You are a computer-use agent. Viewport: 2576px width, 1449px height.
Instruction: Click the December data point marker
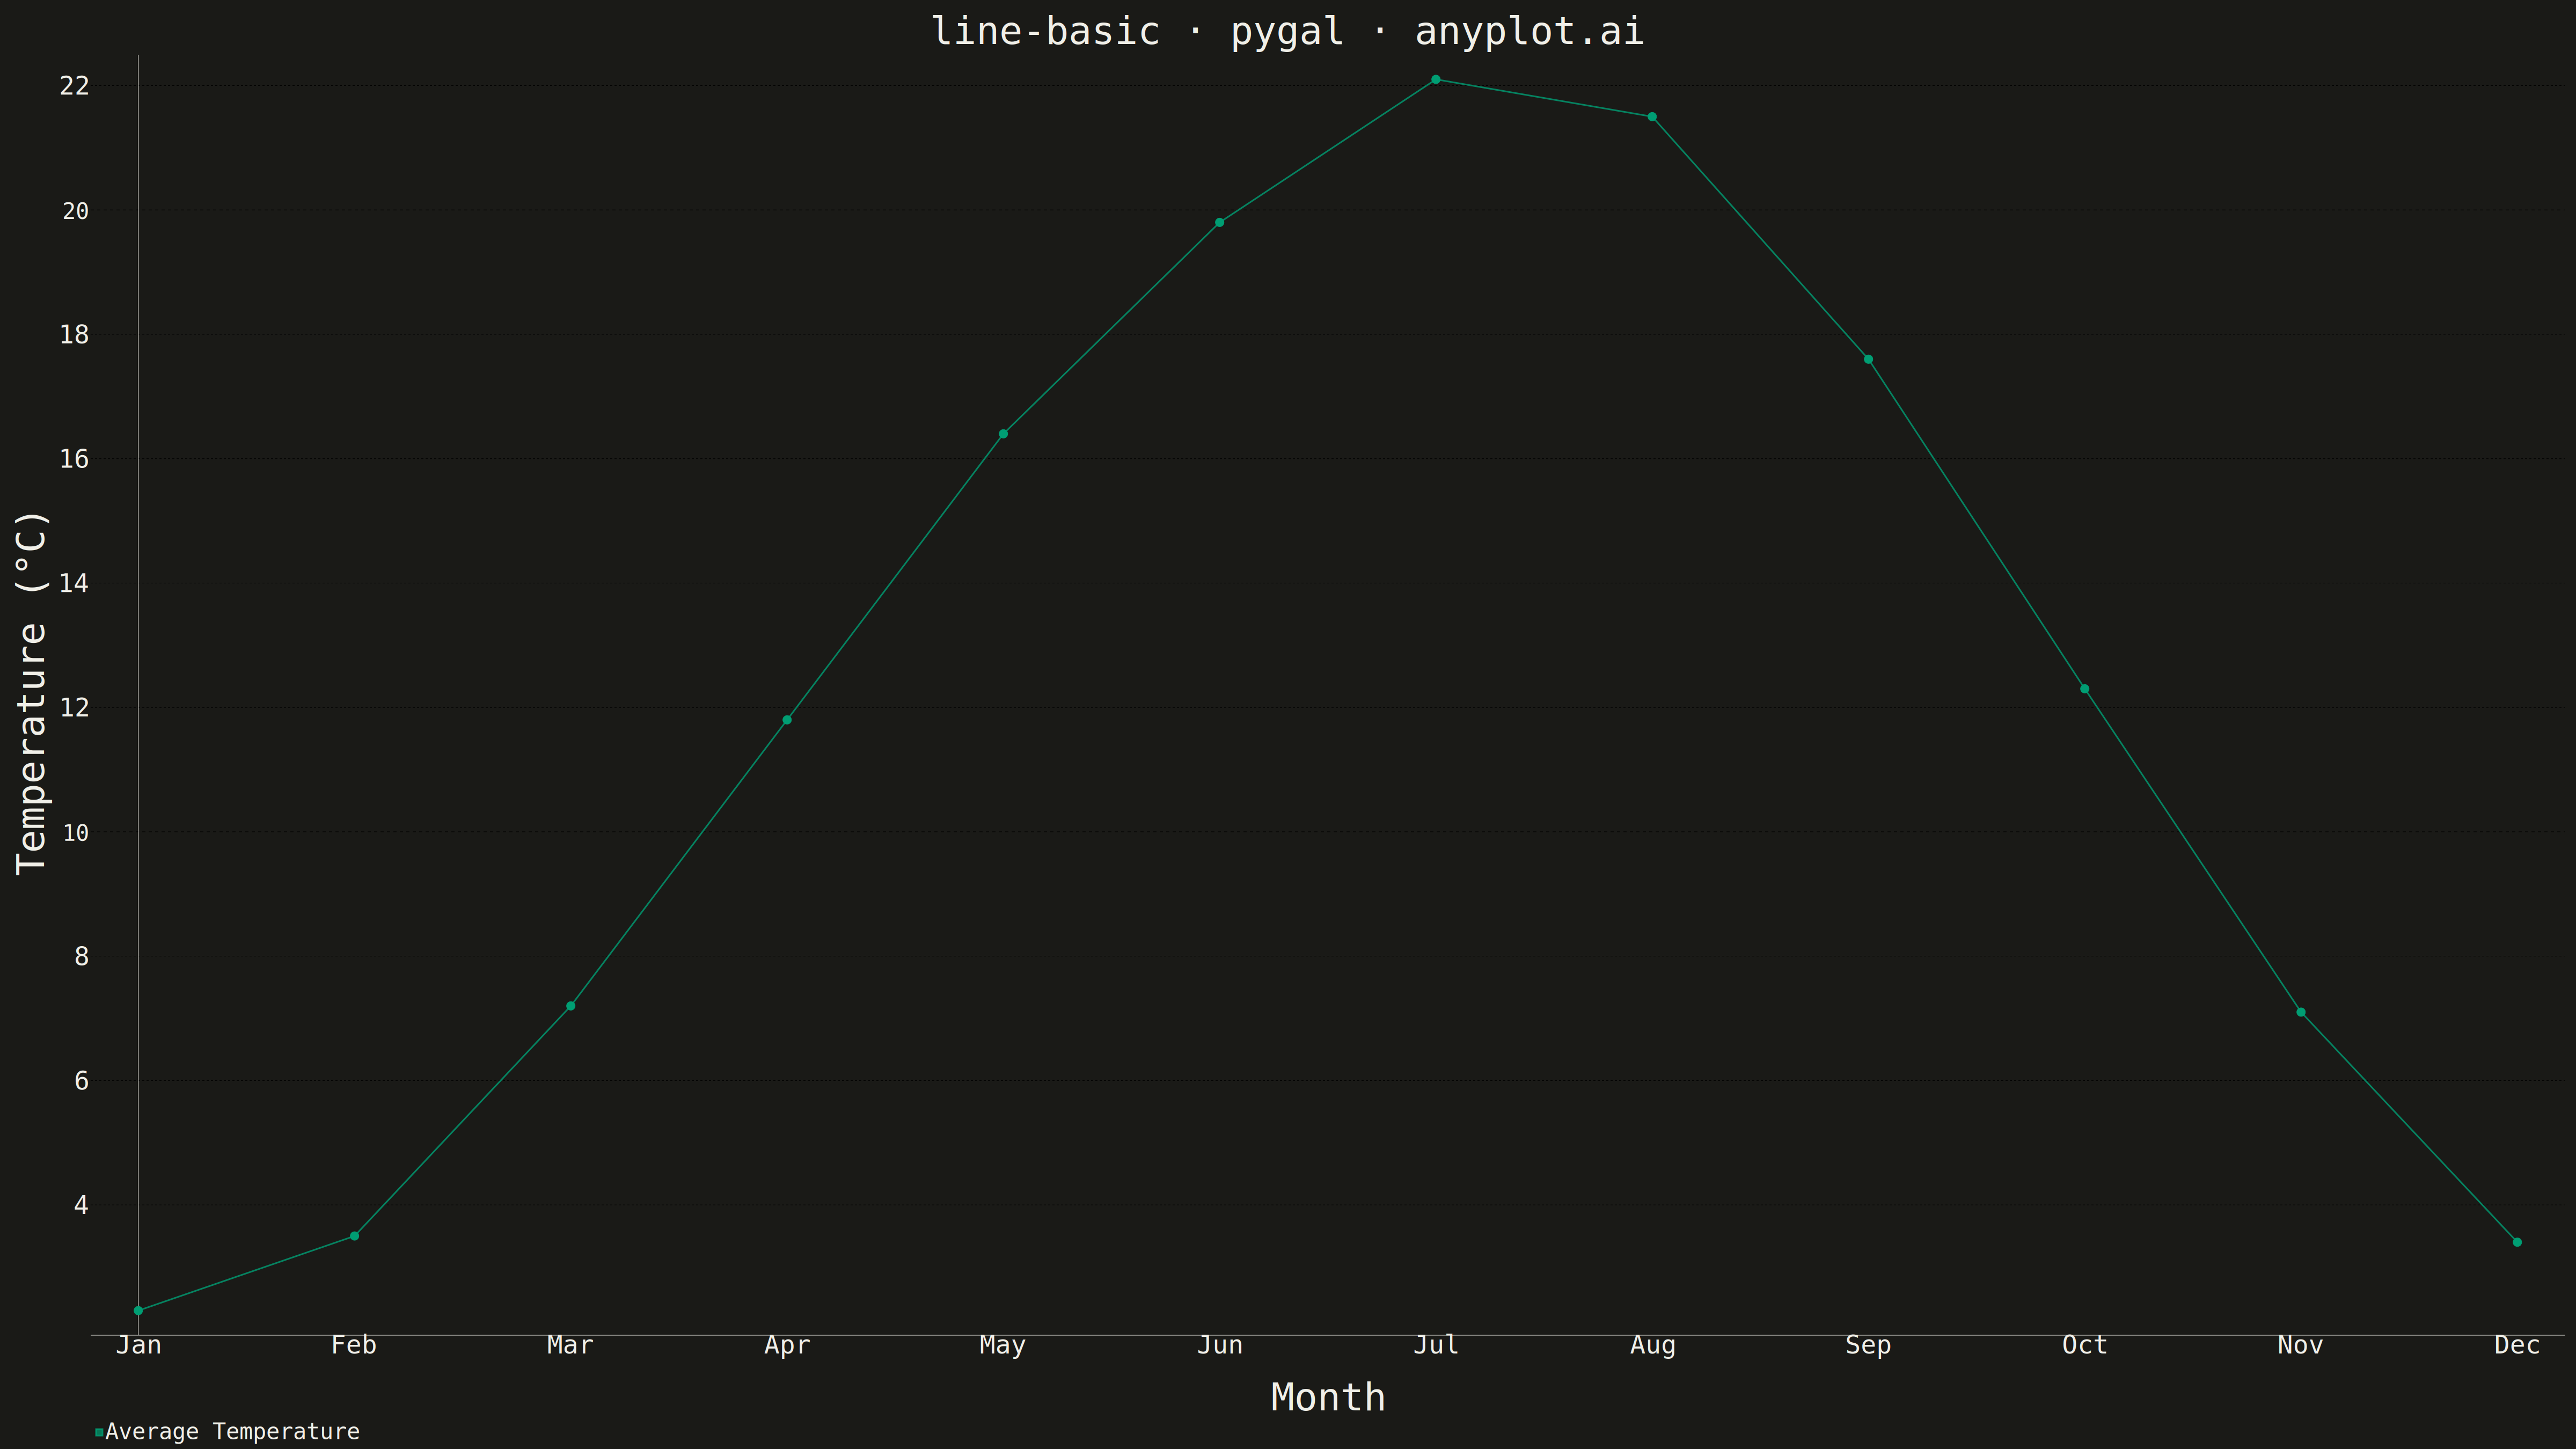pyautogui.click(x=2517, y=1242)
